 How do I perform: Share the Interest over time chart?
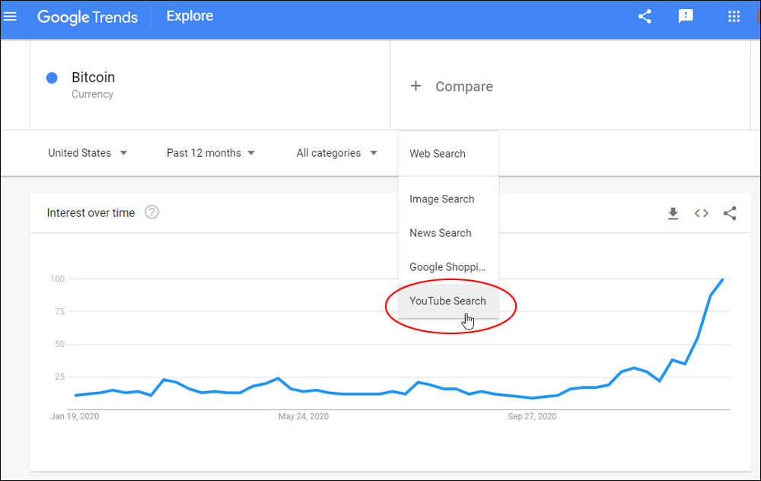coord(730,214)
